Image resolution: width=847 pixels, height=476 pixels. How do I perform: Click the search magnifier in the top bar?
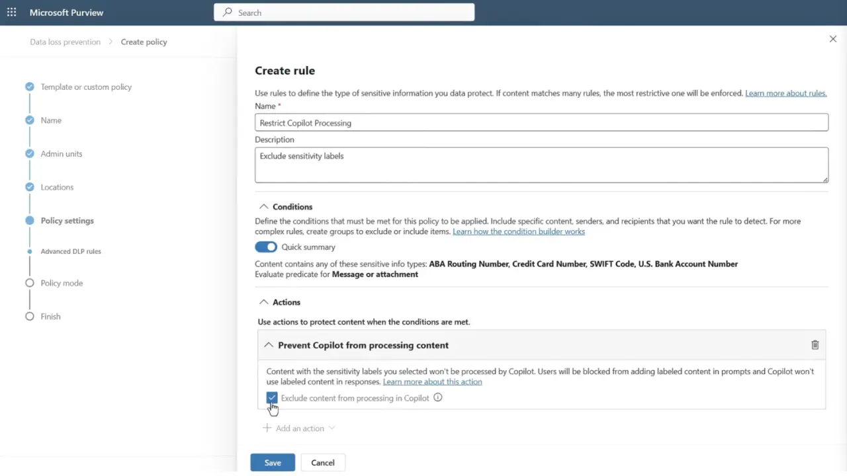226,12
